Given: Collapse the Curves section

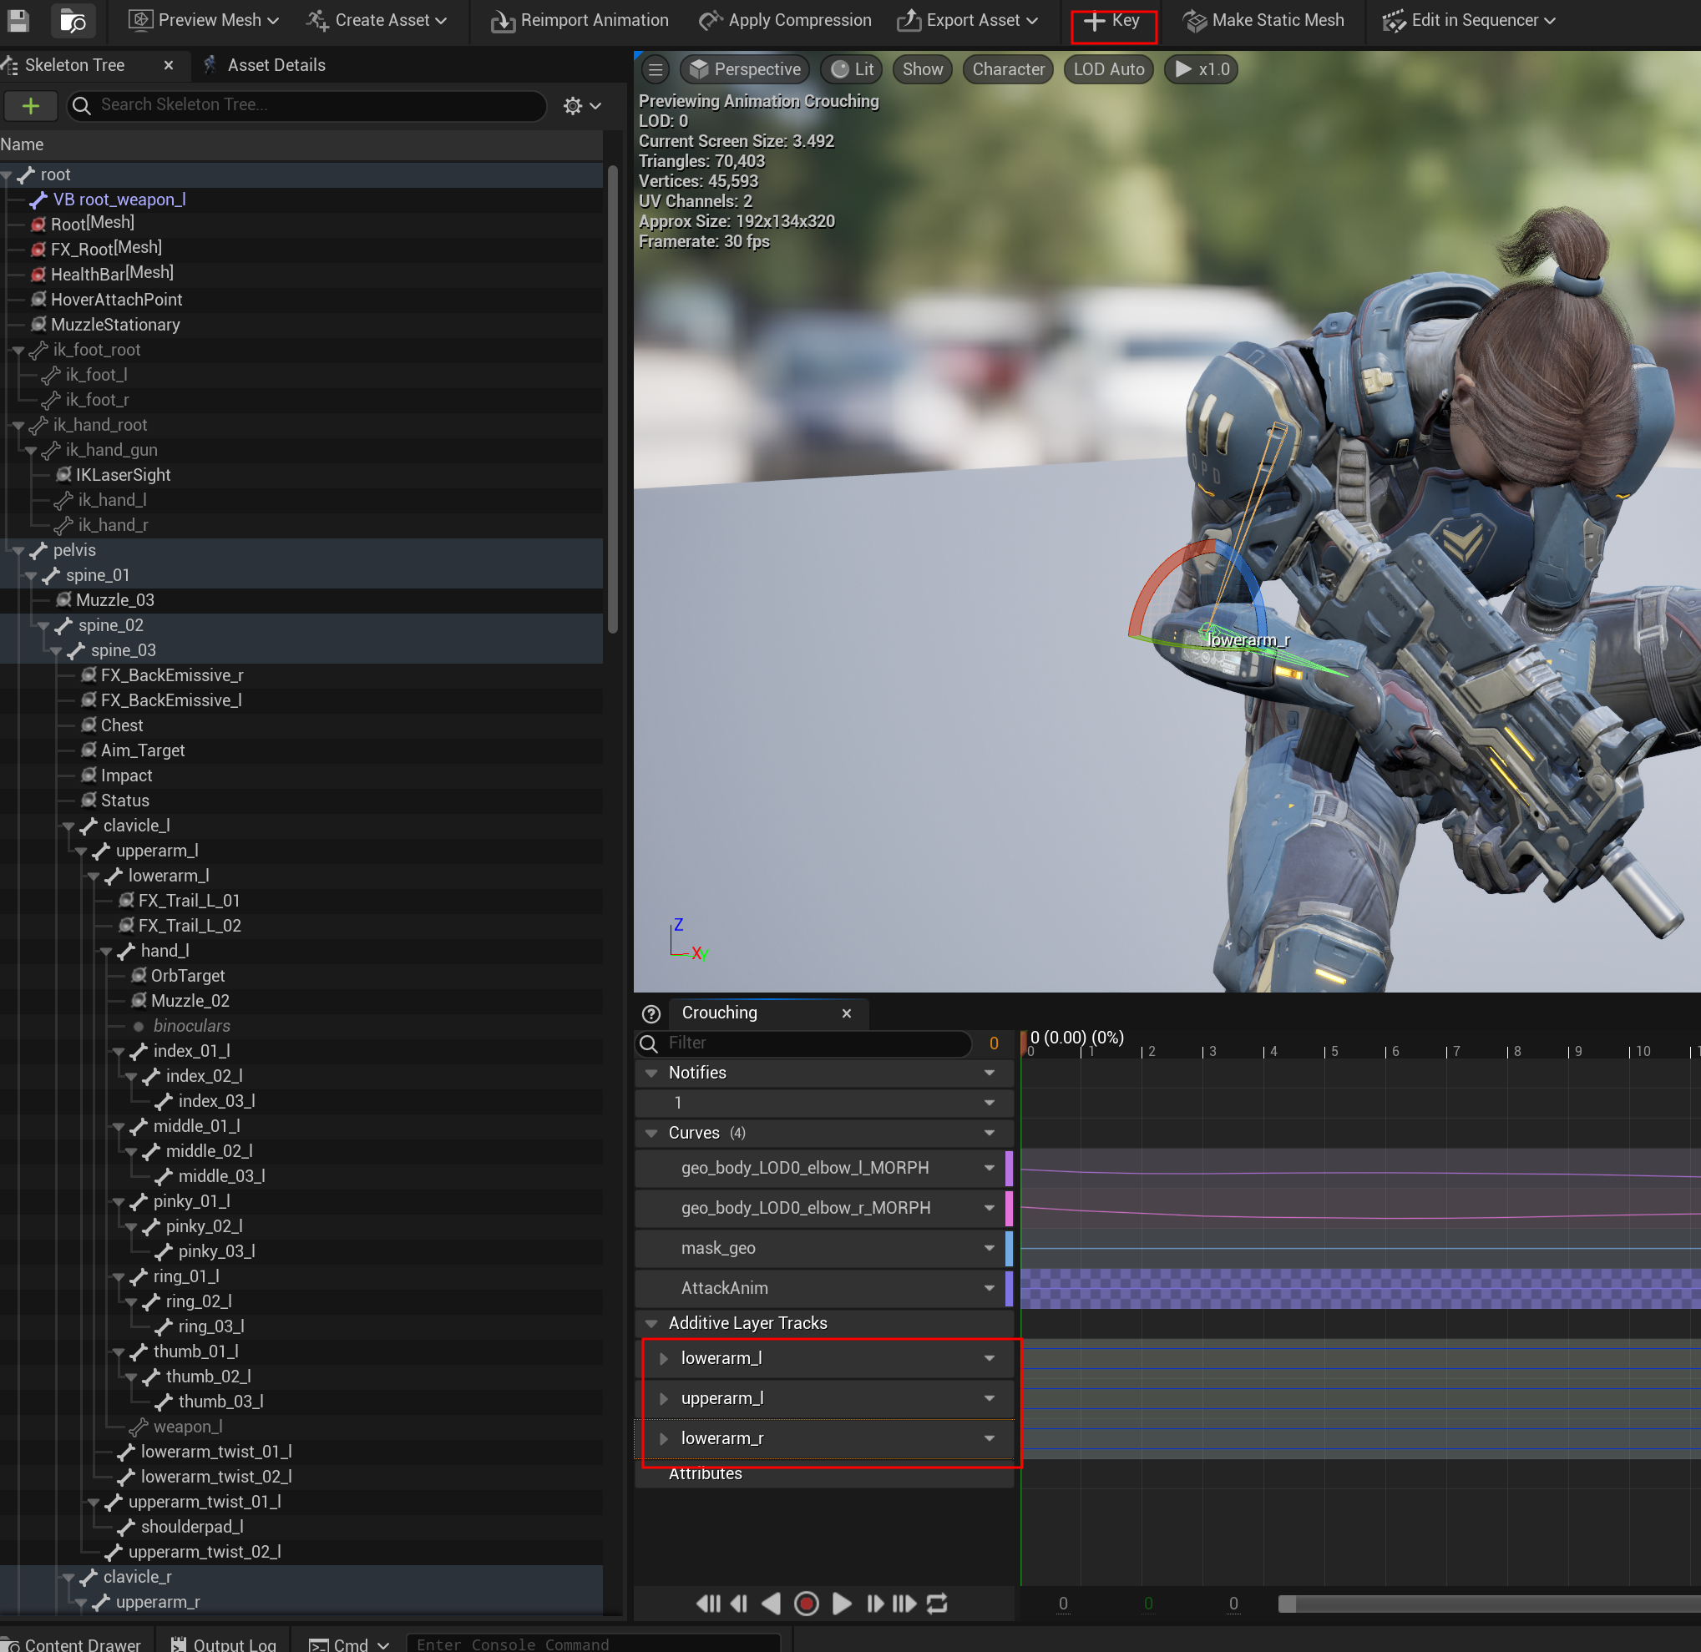Looking at the screenshot, I should 651,1133.
